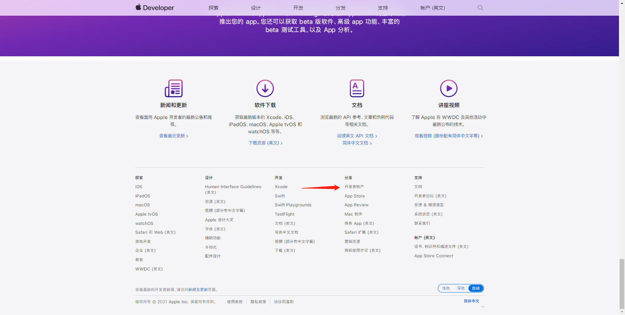Open the 商标使用许可 (英文) link
Screen dimensions: 625x315
pos(363,251)
